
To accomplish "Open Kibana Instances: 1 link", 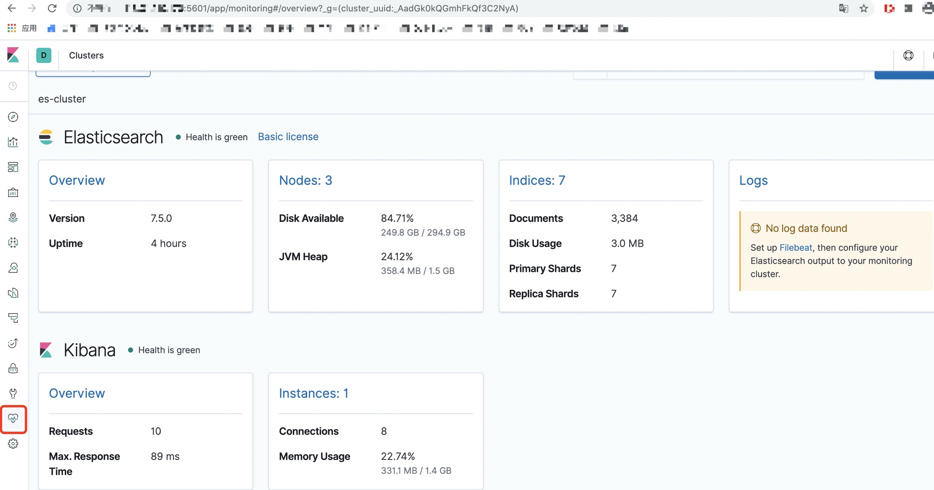I will 313,393.
